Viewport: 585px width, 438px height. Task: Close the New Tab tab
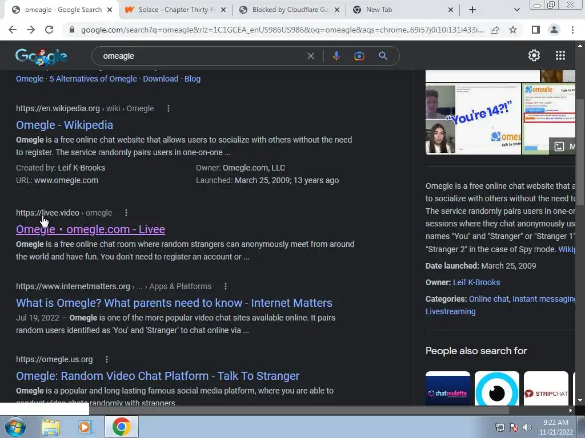click(451, 10)
